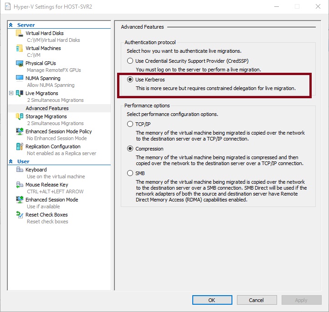
Task: Collapse the Live Migrations tree node
Action: [x=11, y=93]
